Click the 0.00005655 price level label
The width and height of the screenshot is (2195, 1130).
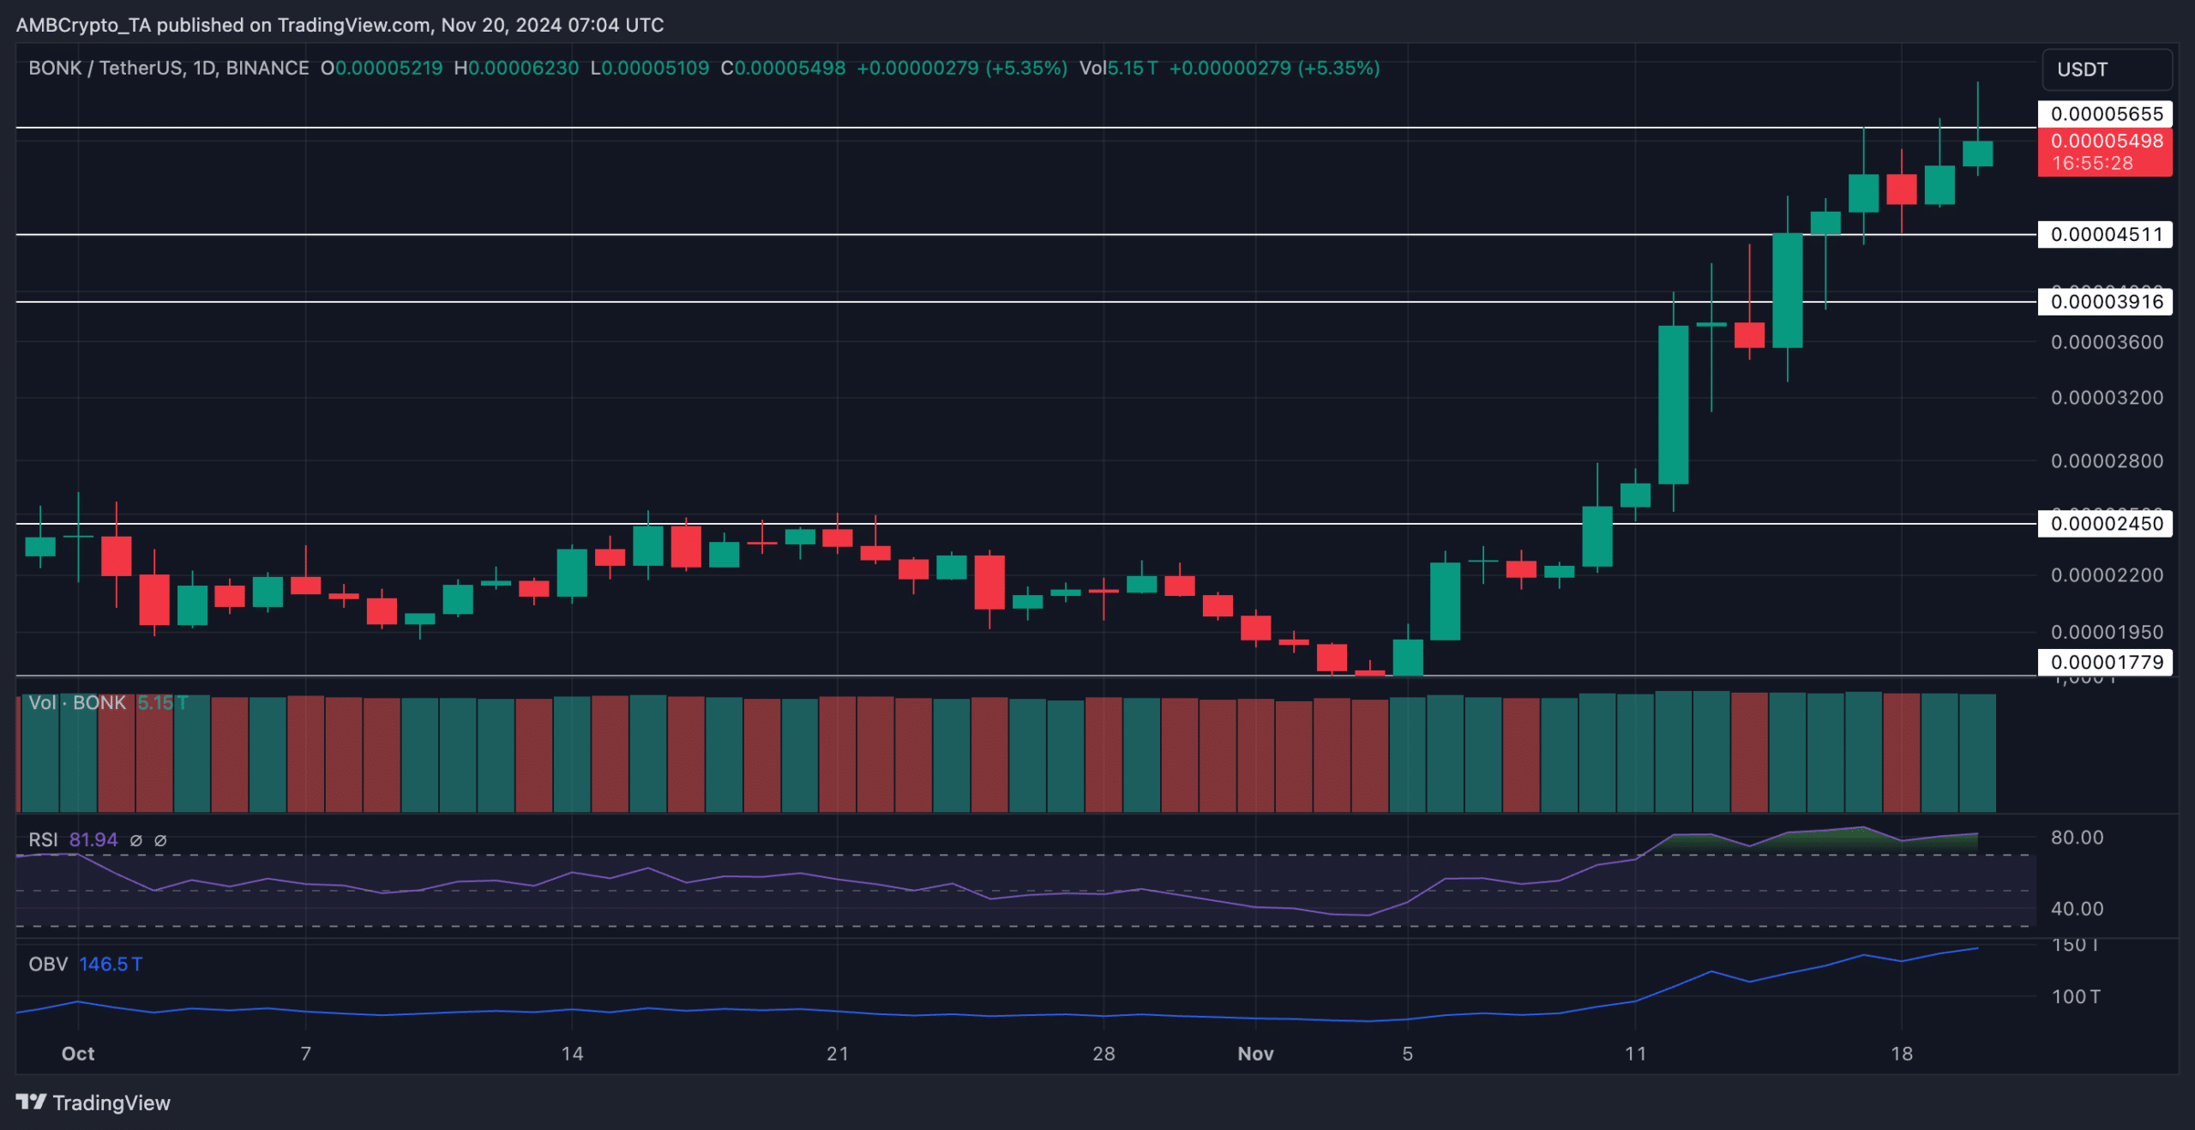pyautogui.click(x=2105, y=114)
